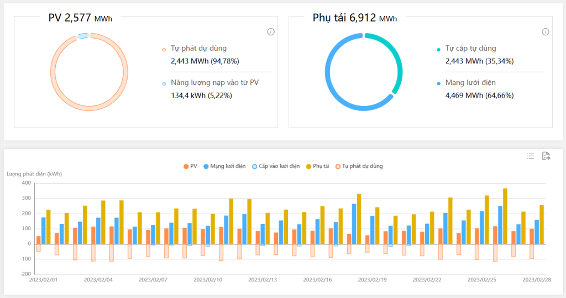The image size is (566, 298).
Task: Click the 2023/02/10 axis date
Action: click(208, 280)
